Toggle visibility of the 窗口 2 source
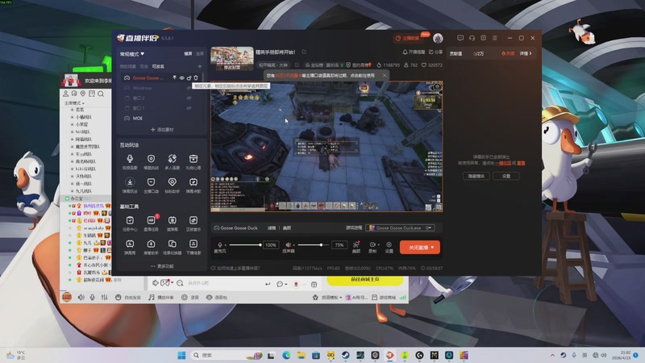The height and width of the screenshot is (363, 645). pos(189,98)
